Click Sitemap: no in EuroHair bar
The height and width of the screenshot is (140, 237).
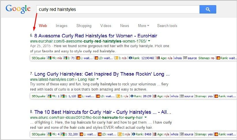(206, 58)
